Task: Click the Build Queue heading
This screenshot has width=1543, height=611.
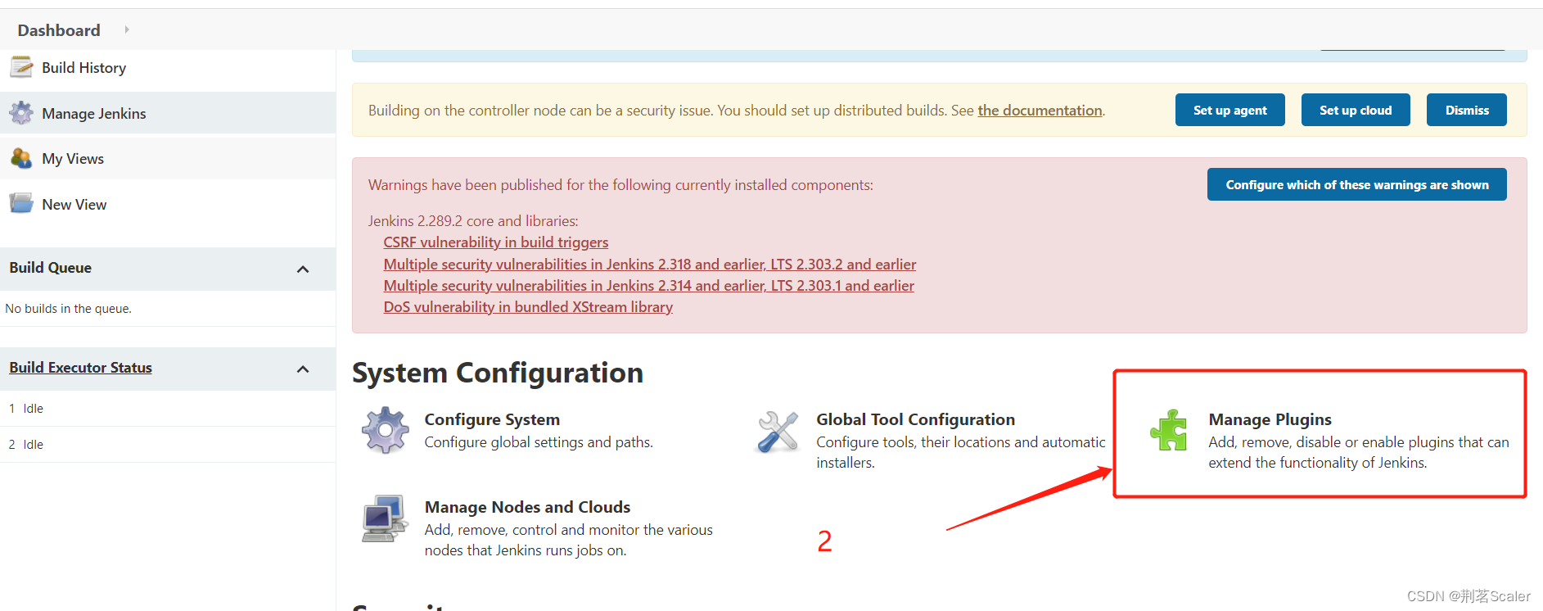Action: [50, 268]
